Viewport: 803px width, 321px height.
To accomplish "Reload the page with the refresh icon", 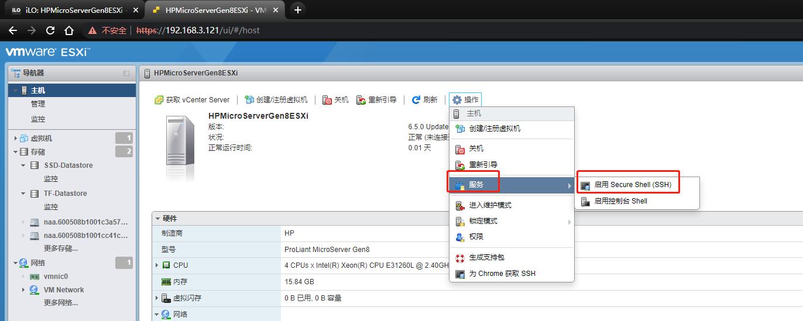I will (50, 30).
